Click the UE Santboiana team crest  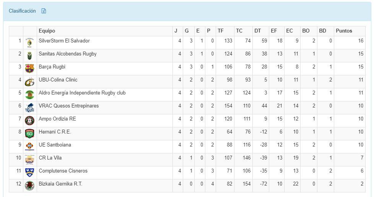coord(29,147)
